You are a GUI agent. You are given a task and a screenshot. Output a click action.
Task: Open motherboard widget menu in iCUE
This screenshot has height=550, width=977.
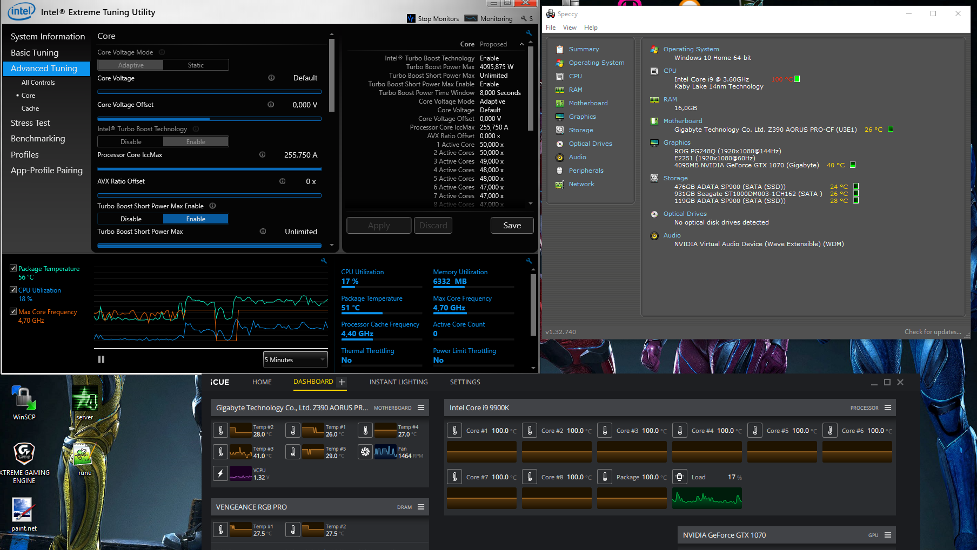point(421,408)
